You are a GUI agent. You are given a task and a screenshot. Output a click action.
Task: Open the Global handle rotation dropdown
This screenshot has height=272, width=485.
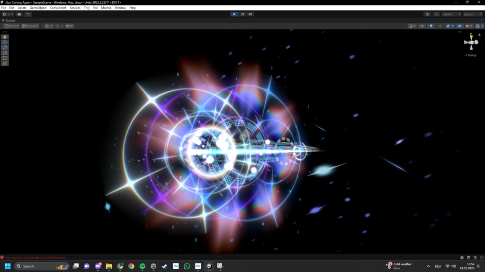pyautogui.click(x=30, y=26)
